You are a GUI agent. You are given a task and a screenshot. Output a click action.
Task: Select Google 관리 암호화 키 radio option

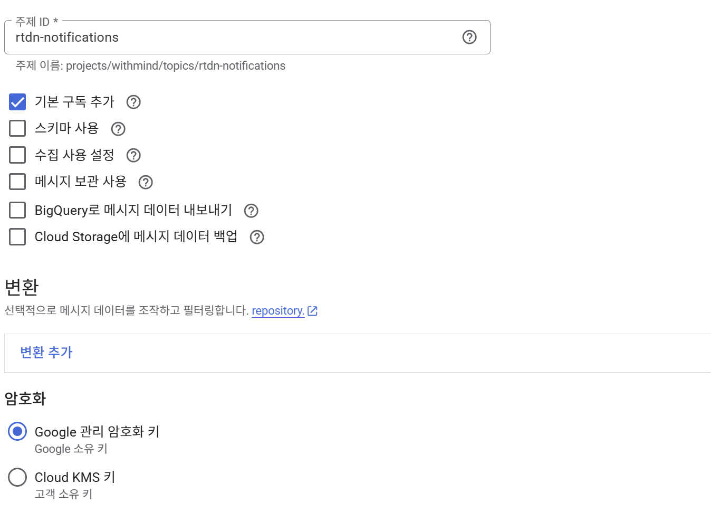point(17,432)
